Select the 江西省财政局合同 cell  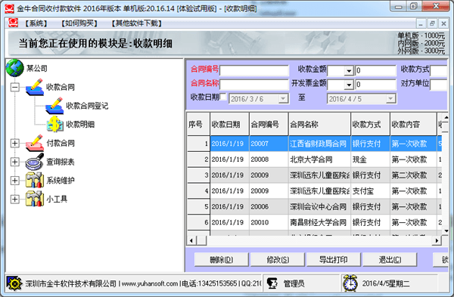pos(319,144)
